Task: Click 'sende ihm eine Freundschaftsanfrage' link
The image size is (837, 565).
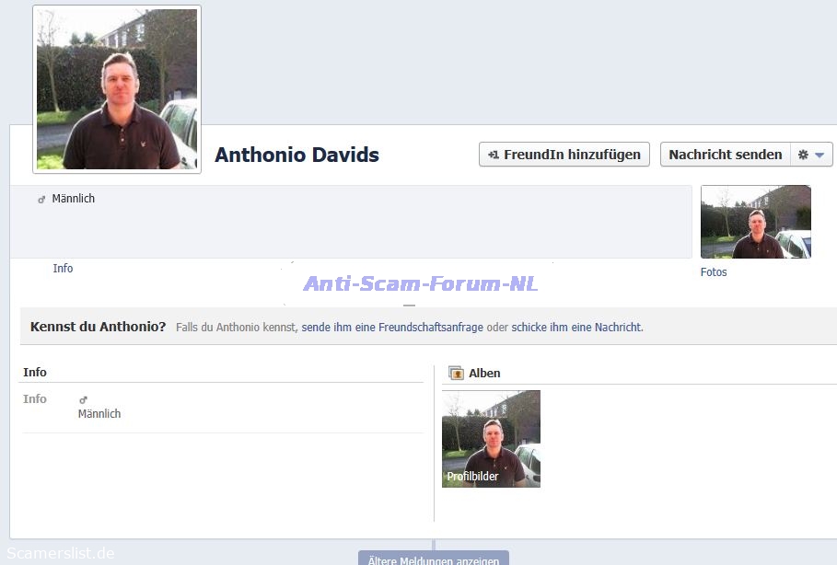Action: coord(392,327)
